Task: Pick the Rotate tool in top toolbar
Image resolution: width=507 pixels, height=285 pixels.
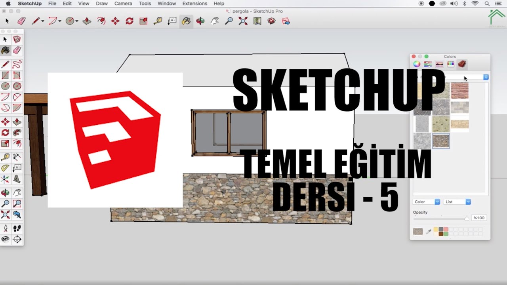Action: (130, 21)
